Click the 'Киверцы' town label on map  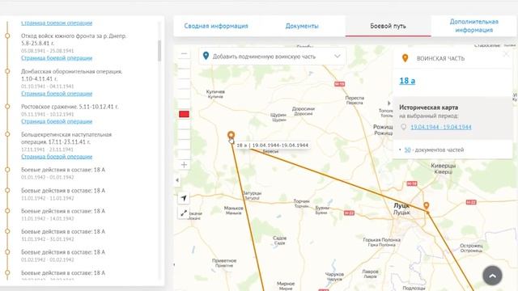(x=444, y=166)
